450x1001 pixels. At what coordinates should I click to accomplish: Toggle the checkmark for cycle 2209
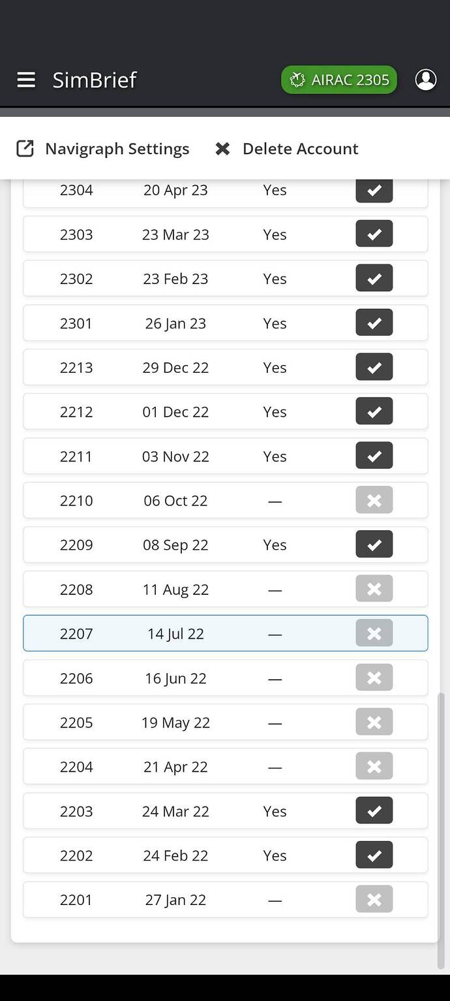[x=374, y=545]
